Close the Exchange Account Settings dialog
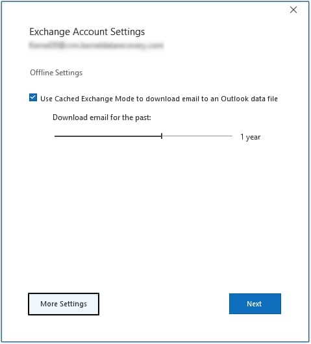 coord(293,10)
